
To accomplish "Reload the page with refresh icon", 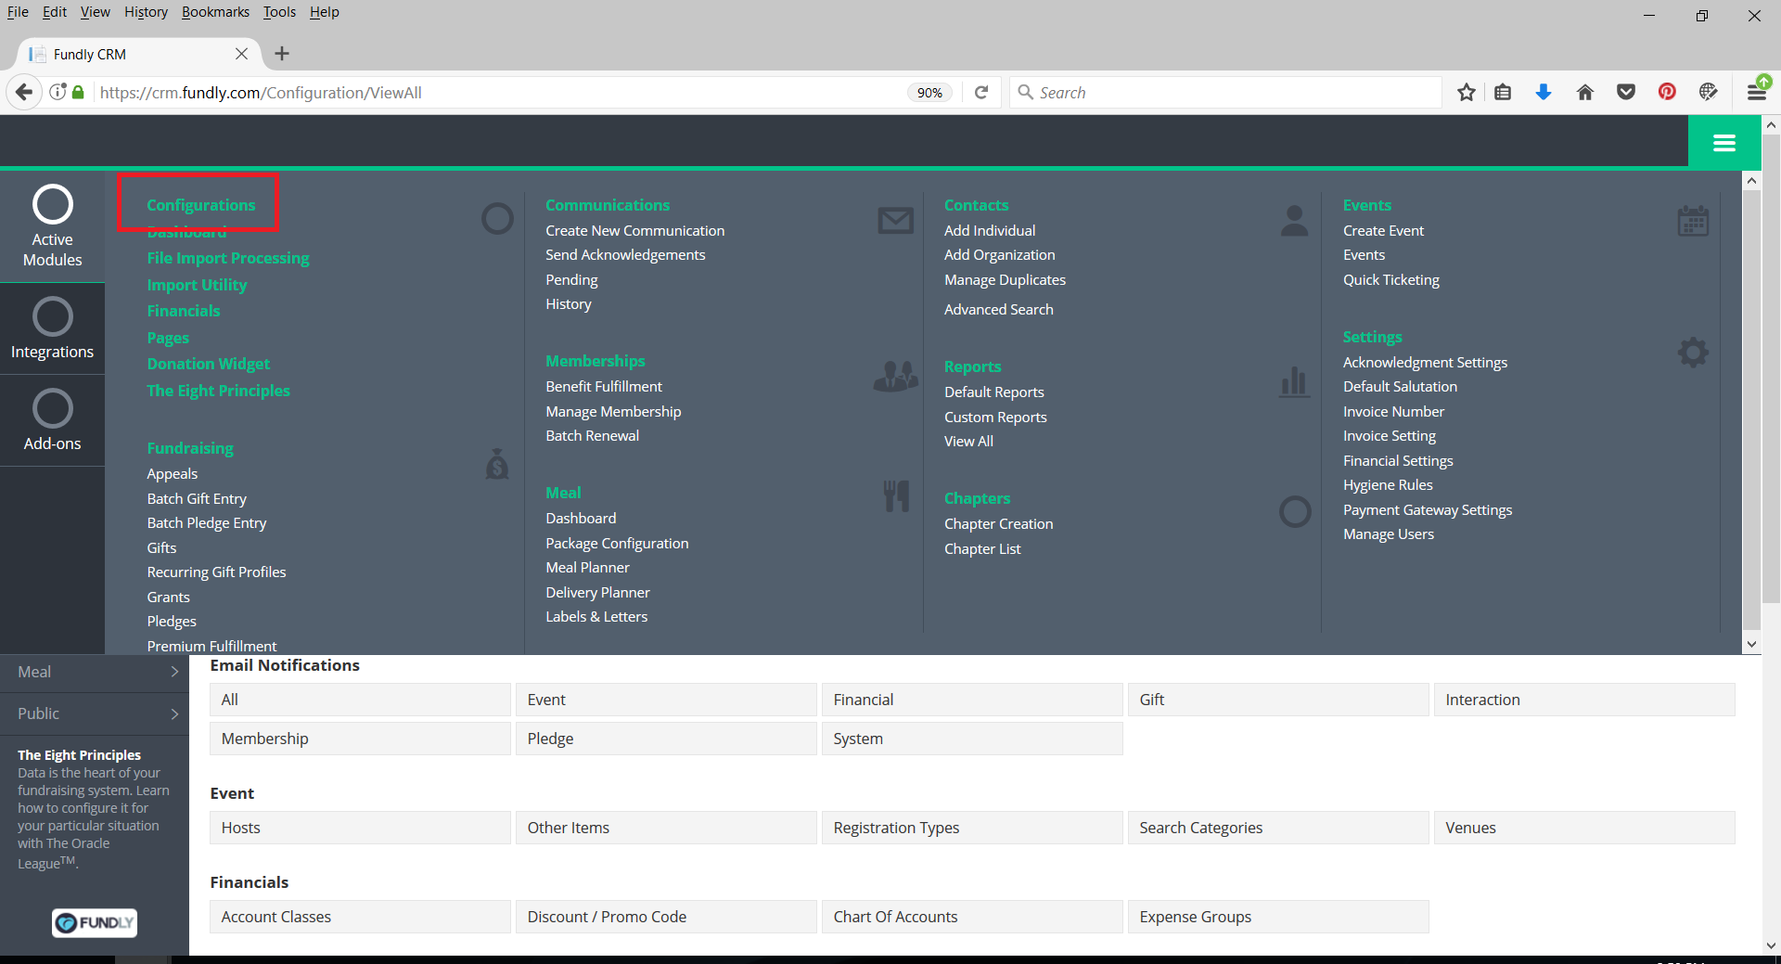I will (x=981, y=92).
